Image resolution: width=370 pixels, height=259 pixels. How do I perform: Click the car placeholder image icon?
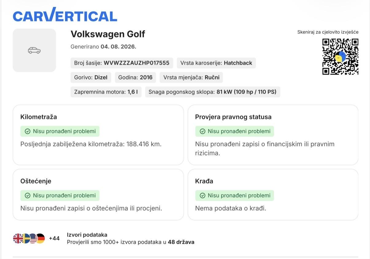[34, 50]
